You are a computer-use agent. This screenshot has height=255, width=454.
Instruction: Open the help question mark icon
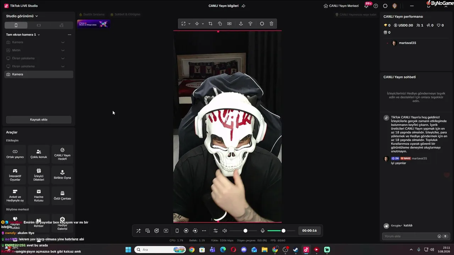(x=376, y=6)
